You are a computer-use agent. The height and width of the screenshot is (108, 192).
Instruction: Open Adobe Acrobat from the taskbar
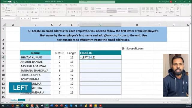click(x=100, y=106)
